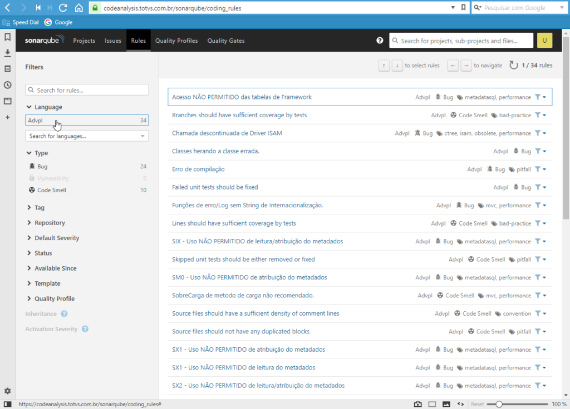The height and width of the screenshot is (409, 570).
Task: Go to the browser home page icon
Action: coord(79,8)
